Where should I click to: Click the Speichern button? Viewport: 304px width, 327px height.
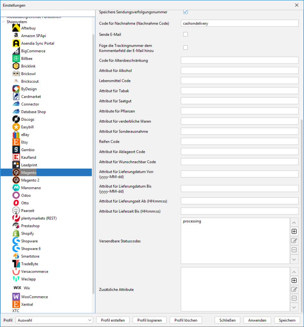coord(287,320)
